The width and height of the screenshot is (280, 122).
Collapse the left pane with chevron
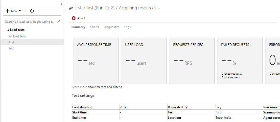[x=61, y=4]
